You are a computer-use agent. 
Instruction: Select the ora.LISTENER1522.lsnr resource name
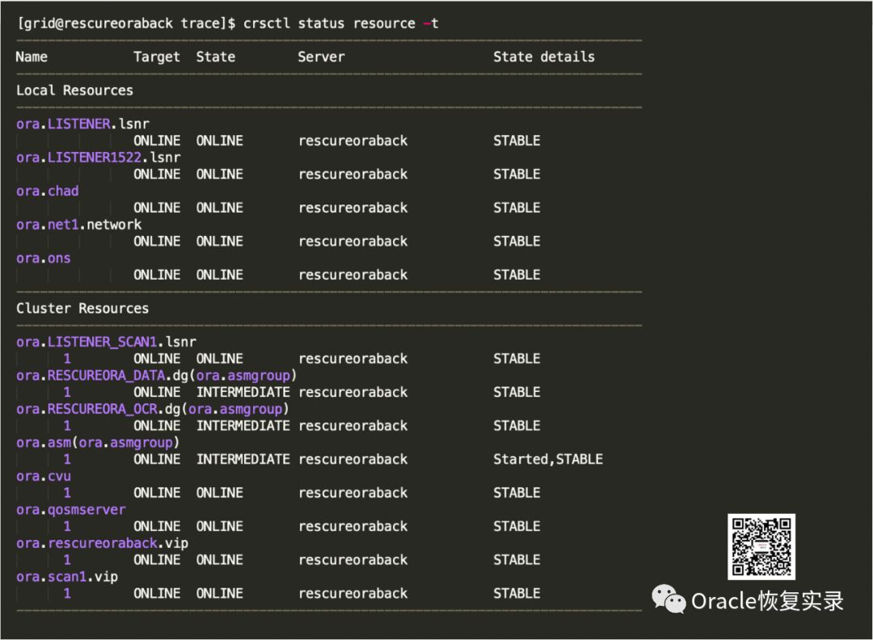(x=98, y=158)
